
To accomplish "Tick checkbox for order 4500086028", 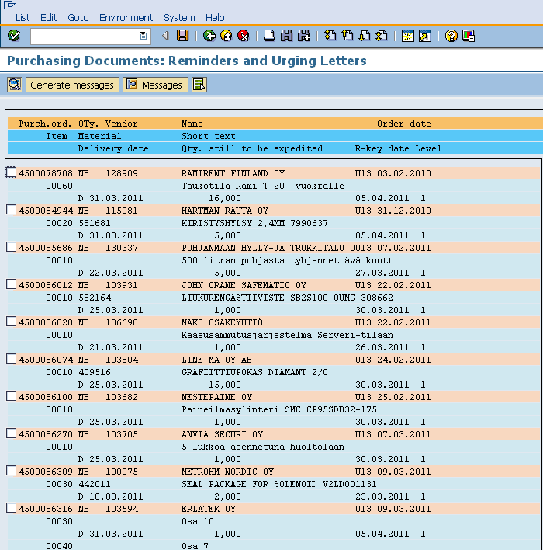I will click(11, 322).
